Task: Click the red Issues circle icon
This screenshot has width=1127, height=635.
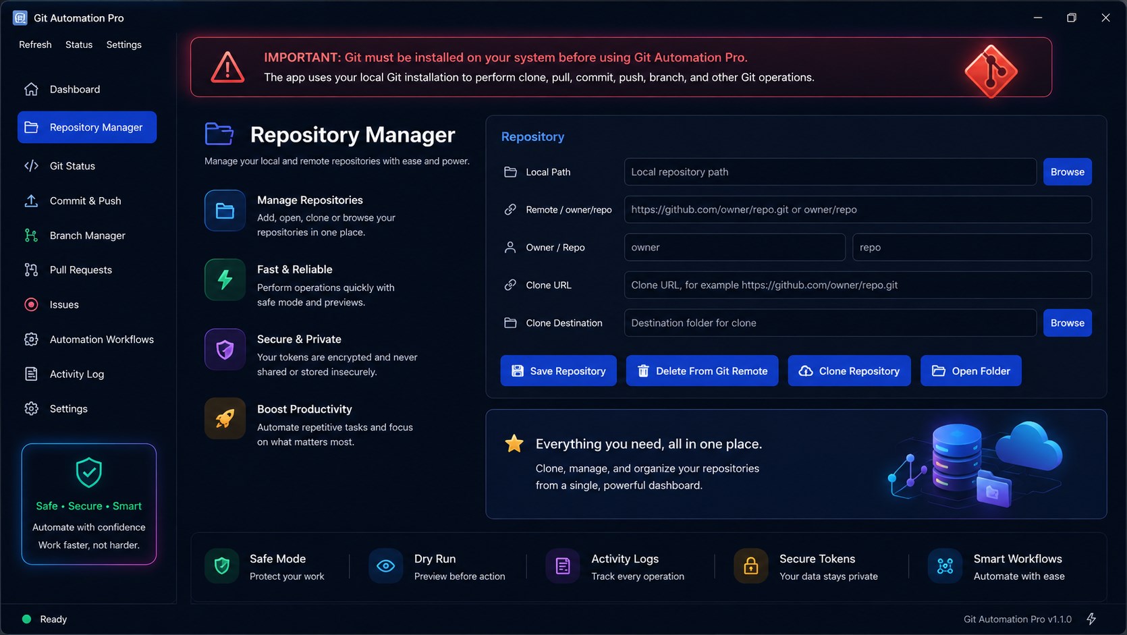Action: click(x=31, y=304)
